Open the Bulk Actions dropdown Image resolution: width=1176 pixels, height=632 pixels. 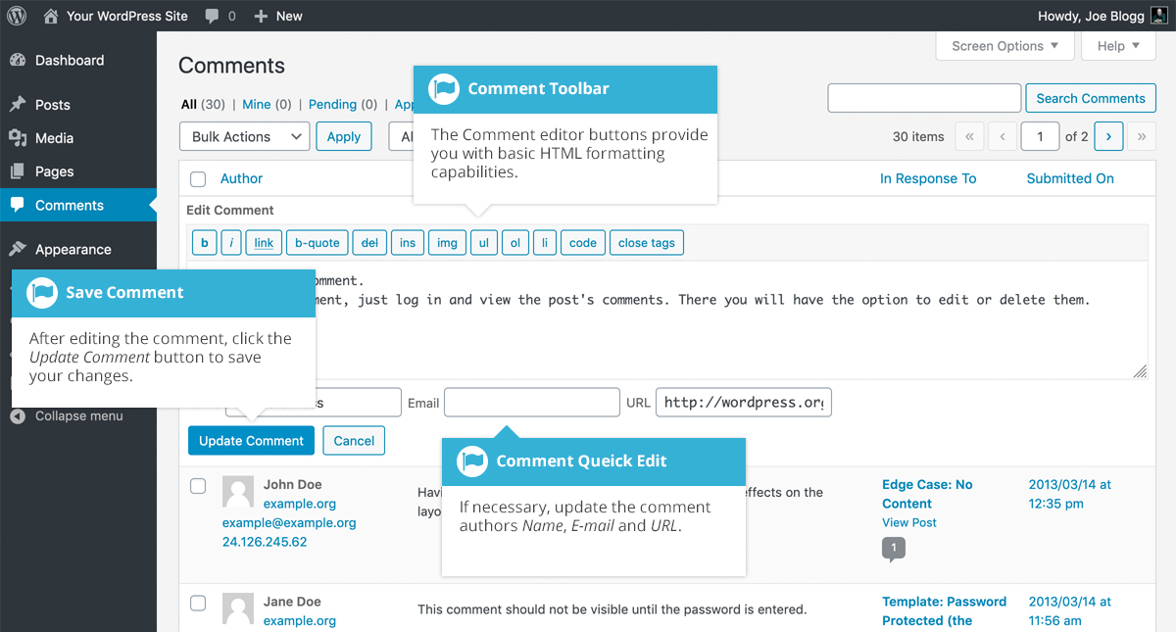point(245,137)
